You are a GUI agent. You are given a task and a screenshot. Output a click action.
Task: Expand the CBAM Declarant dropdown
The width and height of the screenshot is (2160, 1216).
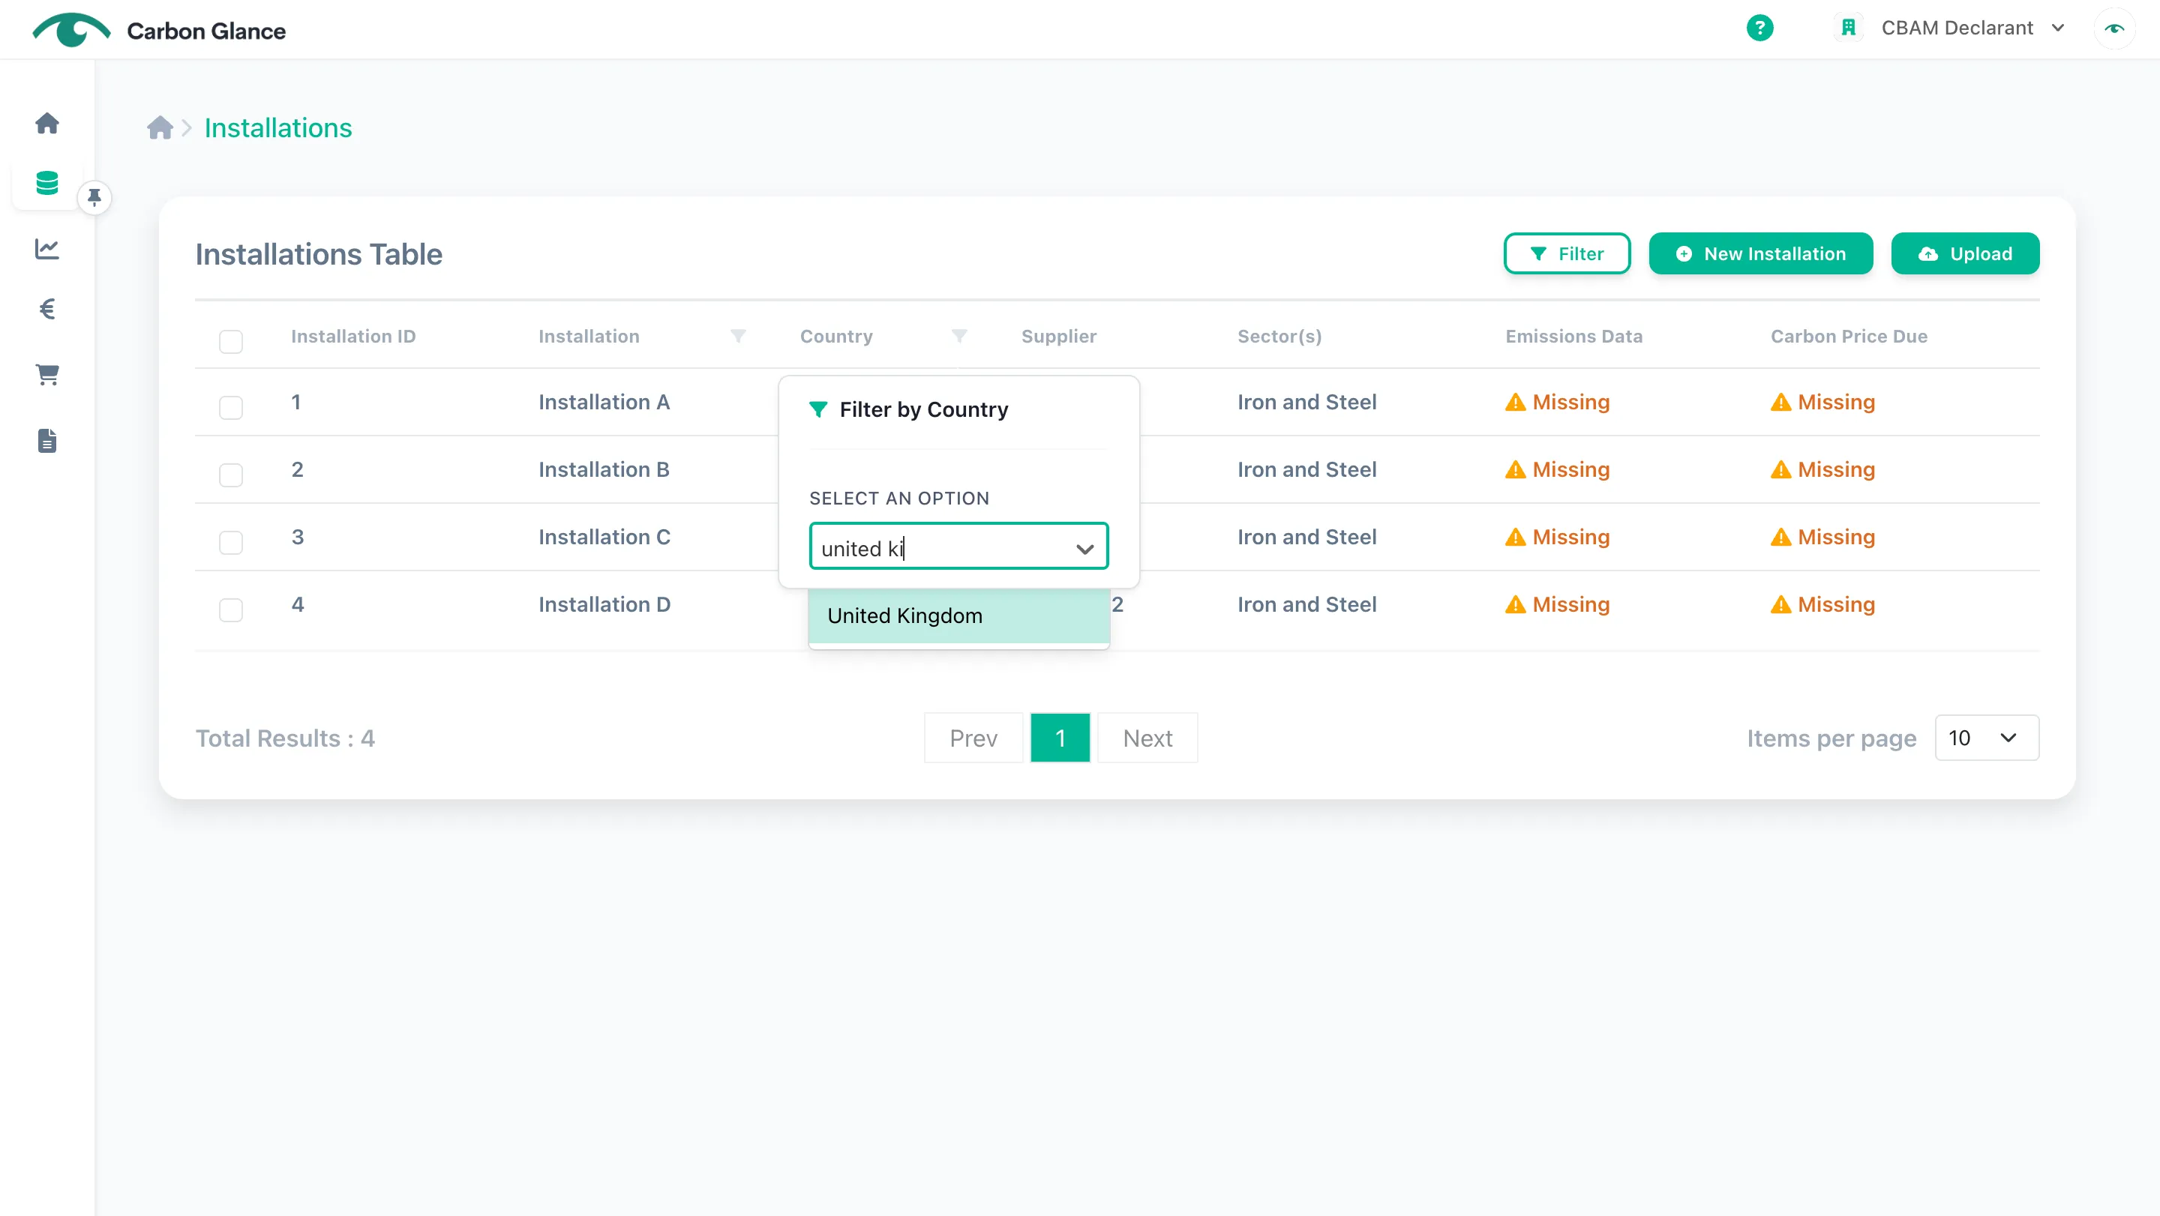tap(1972, 28)
